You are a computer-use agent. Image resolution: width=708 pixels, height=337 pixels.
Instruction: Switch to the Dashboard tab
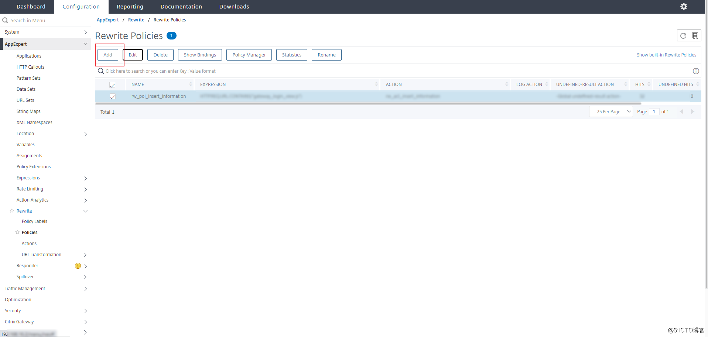pos(31,7)
